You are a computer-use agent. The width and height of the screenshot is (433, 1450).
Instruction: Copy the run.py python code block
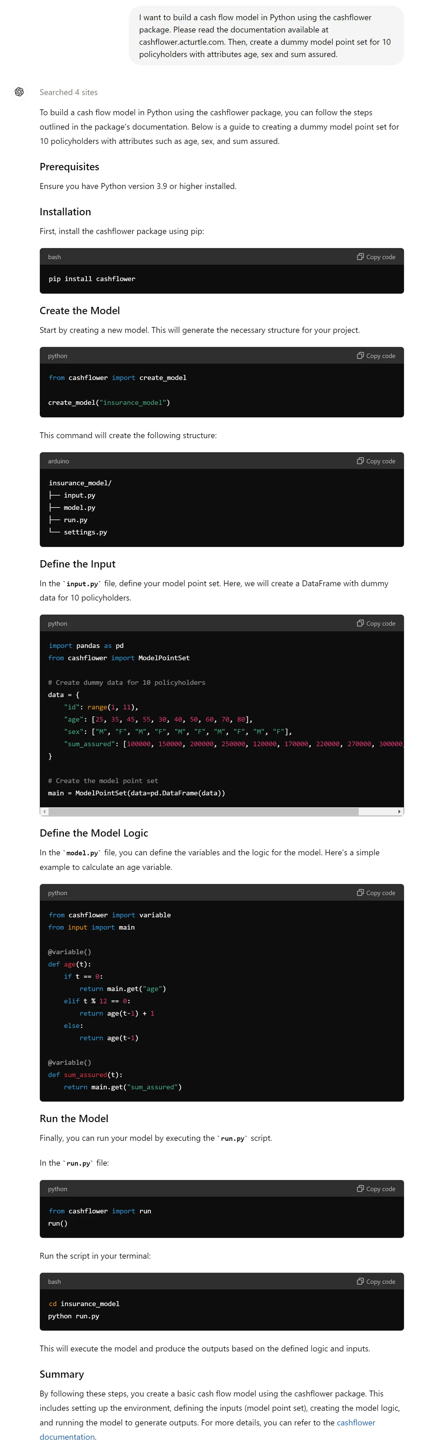coord(376,1189)
